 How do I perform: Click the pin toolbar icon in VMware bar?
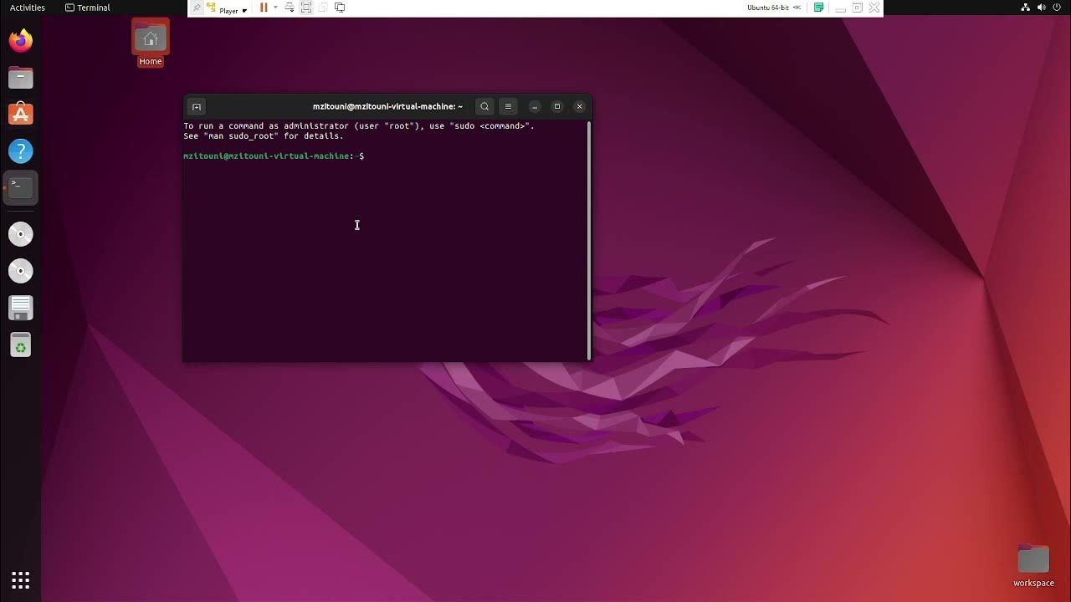(x=197, y=8)
